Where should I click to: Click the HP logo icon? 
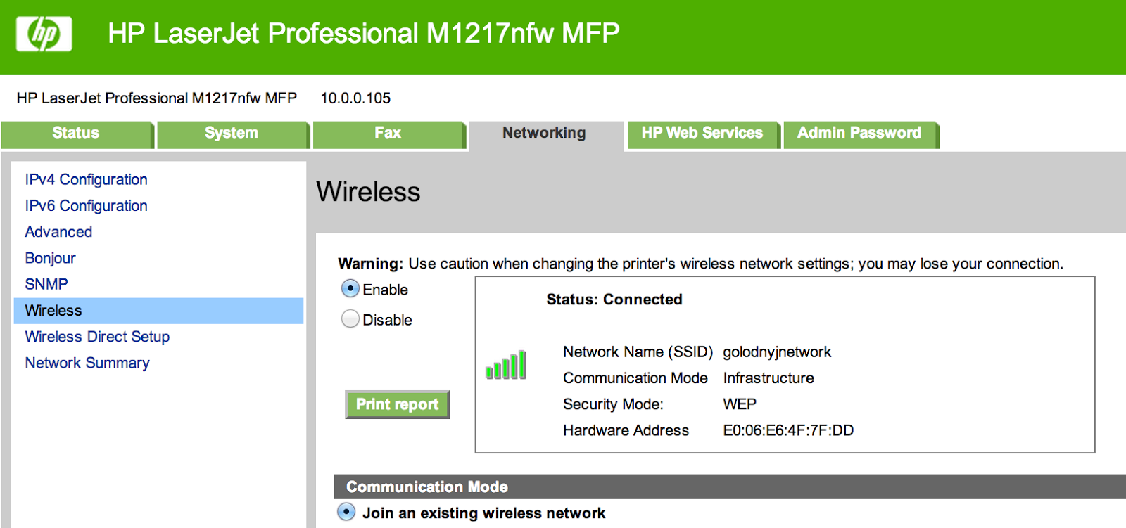pyautogui.click(x=44, y=34)
